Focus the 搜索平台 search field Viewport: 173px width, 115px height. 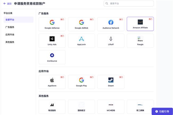click(129, 3)
